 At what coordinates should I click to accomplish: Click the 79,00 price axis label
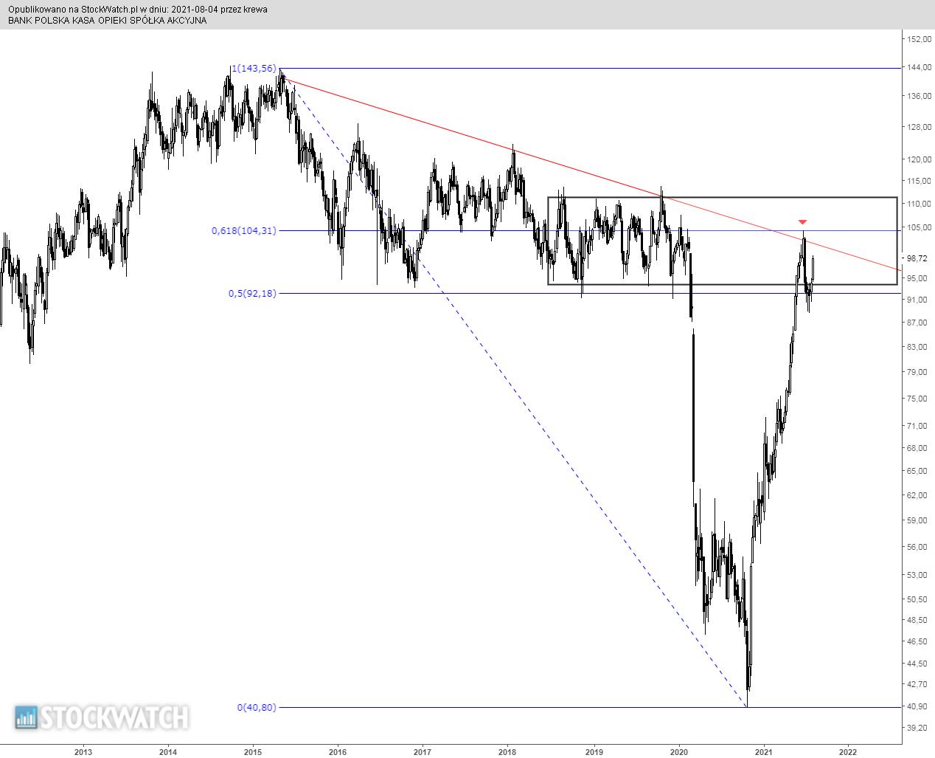[918, 372]
